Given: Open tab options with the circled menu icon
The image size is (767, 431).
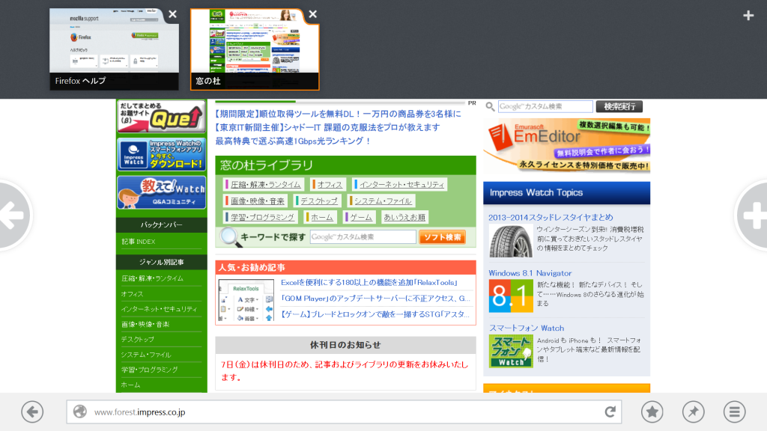Looking at the screenshot, I should pyautogui.click(x=734, y=412).
